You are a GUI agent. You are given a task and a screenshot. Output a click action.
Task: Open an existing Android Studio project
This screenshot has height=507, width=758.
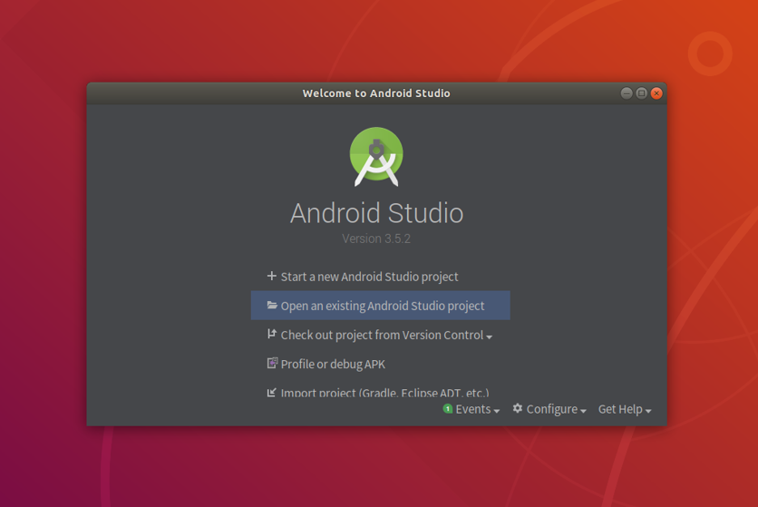381,306
